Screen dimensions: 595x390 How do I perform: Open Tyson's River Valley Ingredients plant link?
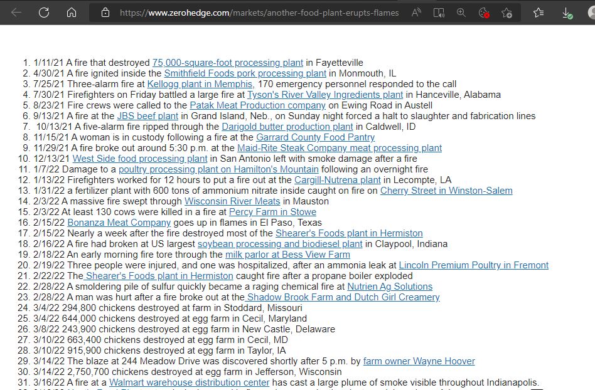tap(325, 95)
